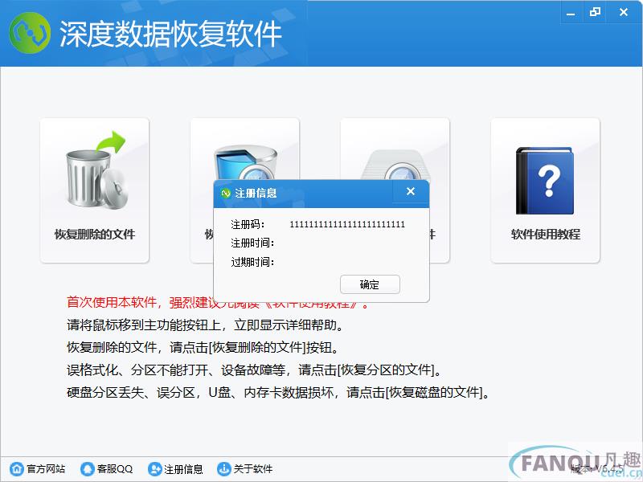Select the 恢复删除的文件 label
The height and width of the screenshot is (482, 643).
pos(95,235)
